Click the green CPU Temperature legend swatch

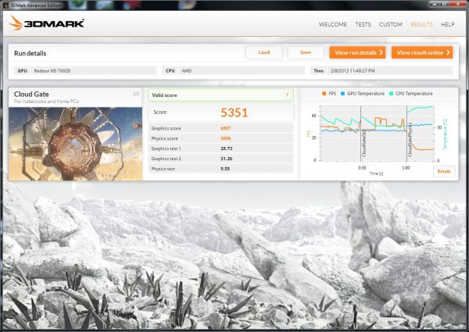click(391, 94)
